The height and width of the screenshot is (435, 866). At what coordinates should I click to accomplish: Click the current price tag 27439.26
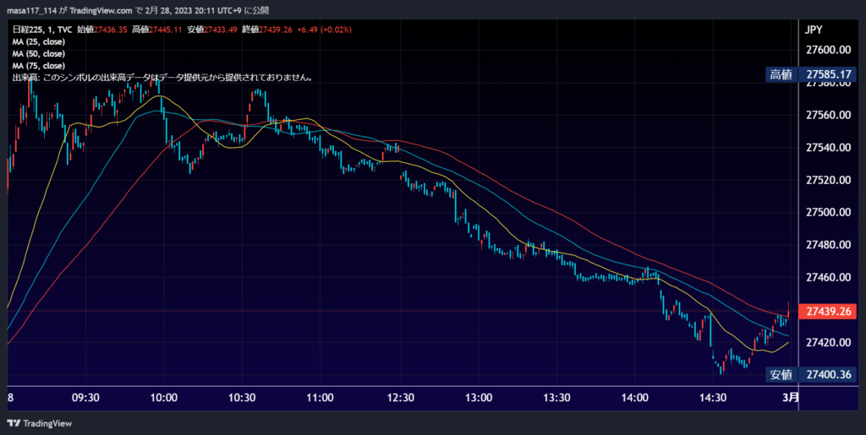click(x=829, y=312)
